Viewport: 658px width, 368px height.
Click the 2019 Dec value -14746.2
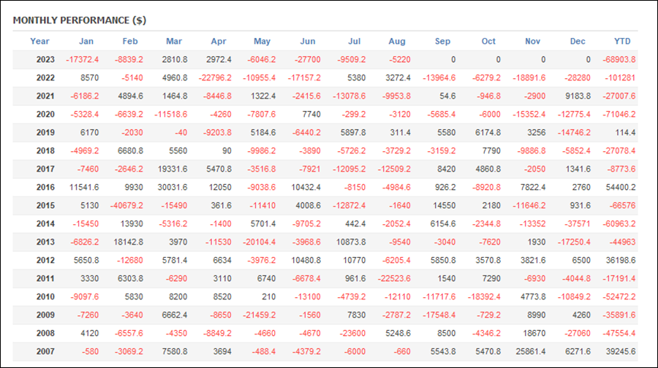(x=574, y=132)
